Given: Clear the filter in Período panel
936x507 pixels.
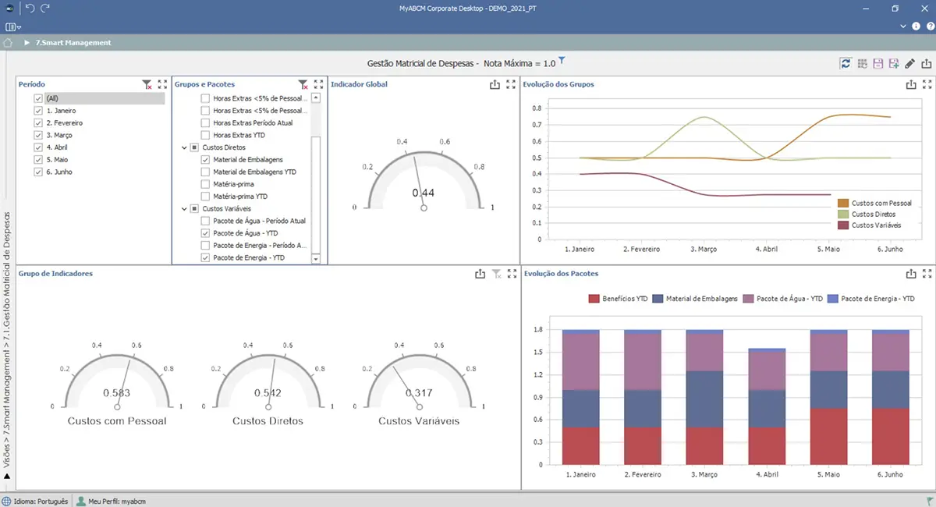Looking at the screenshot, I should click(147, 84).
